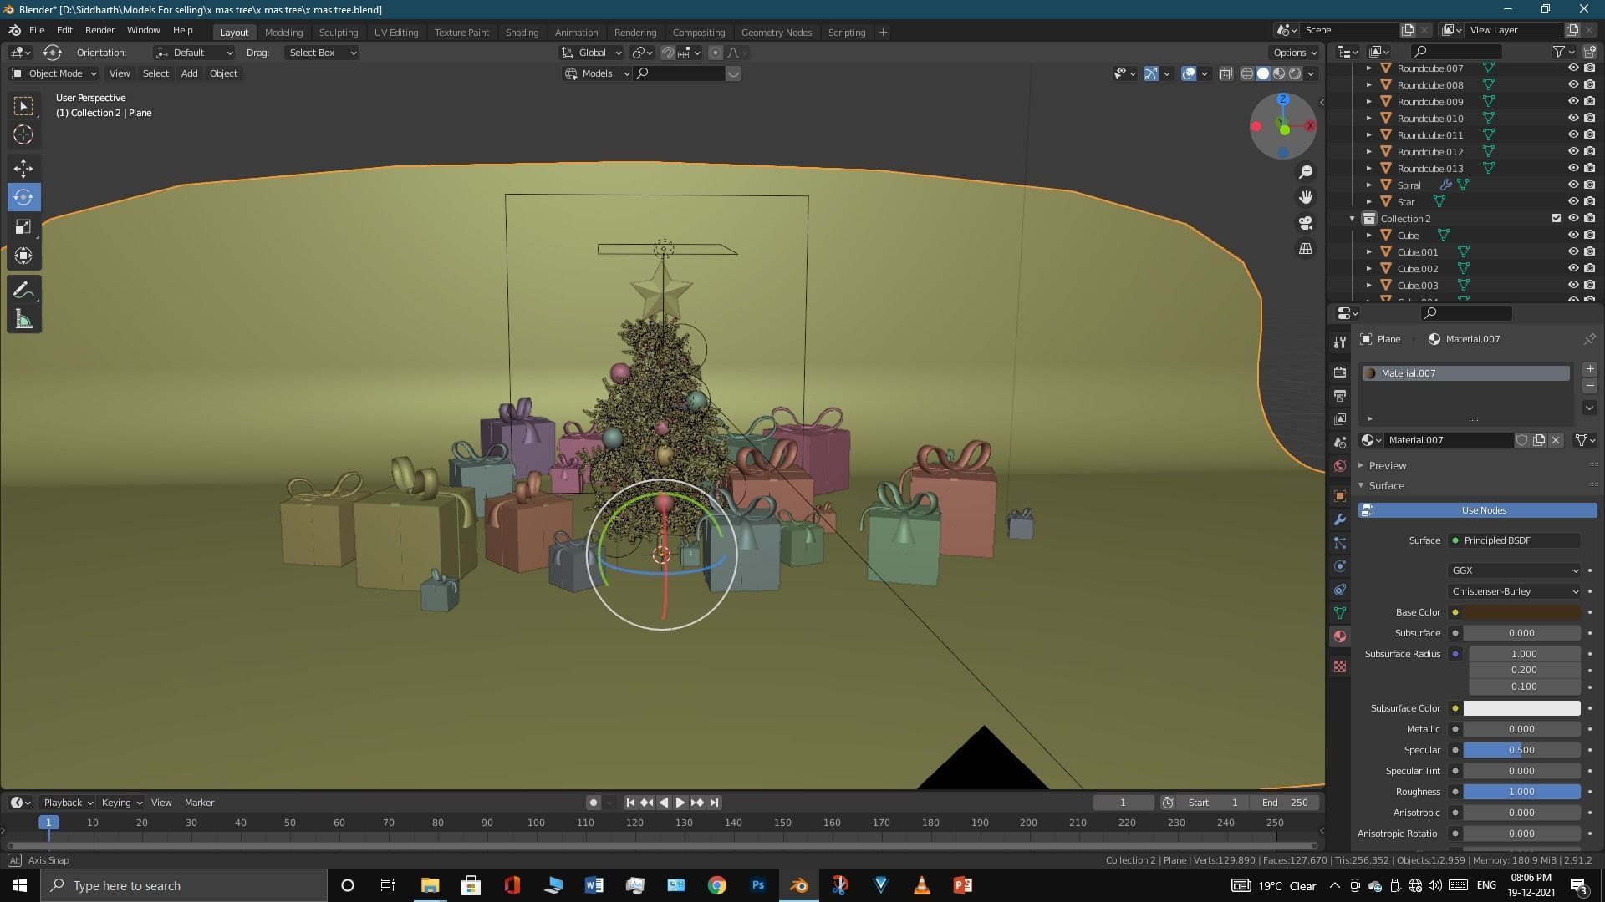Click the Subsurface Color swatch
Image resolution: width=1605 pixels, height=902 pixels.
coord(1521,708)
